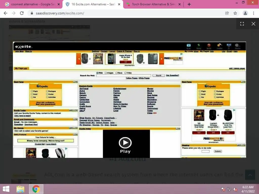The image size is (259, 194).
Task: Click the Entertainment category link
Action: click(x=120, y=89)
